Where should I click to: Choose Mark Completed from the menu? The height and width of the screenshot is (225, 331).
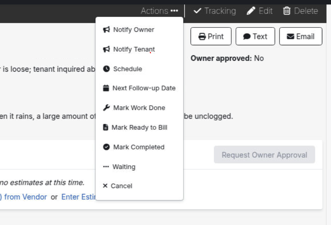coord(139,147)
